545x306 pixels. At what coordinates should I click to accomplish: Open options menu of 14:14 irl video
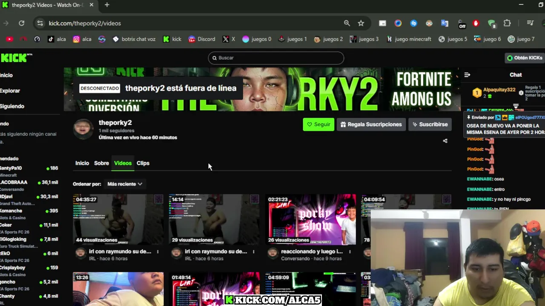tap(253, 252)
